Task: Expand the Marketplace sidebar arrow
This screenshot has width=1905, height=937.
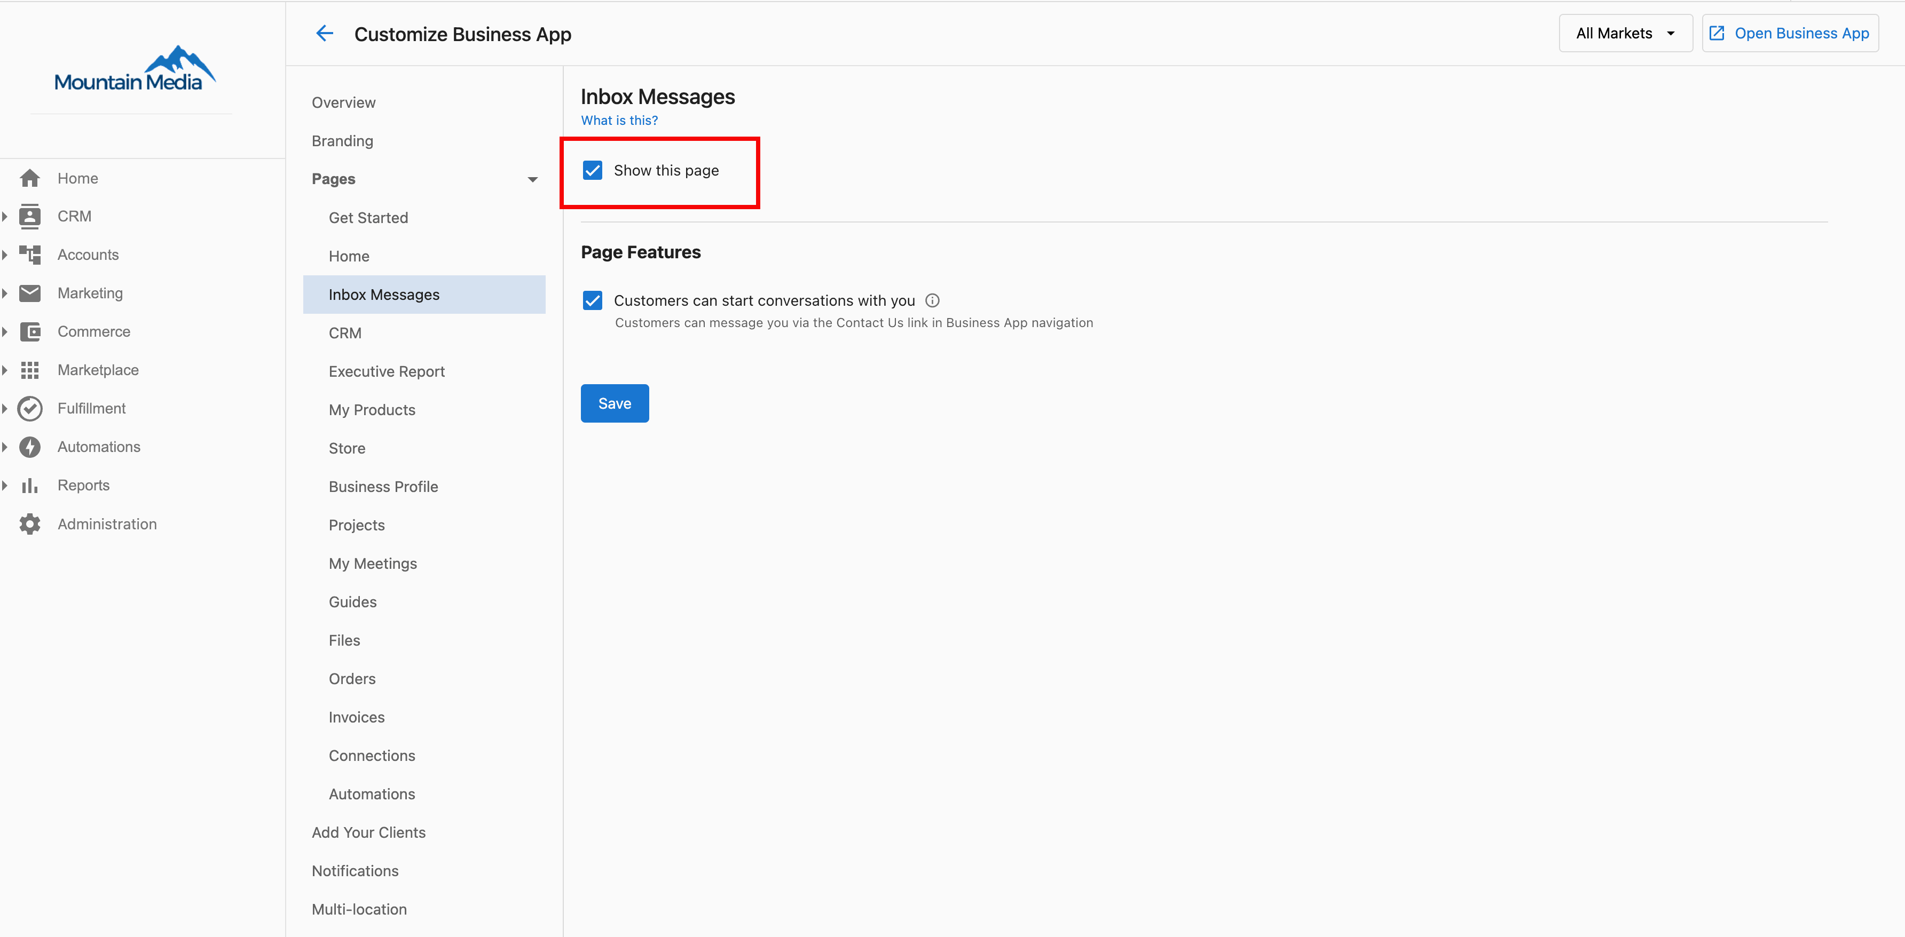Action: (5, 370)
